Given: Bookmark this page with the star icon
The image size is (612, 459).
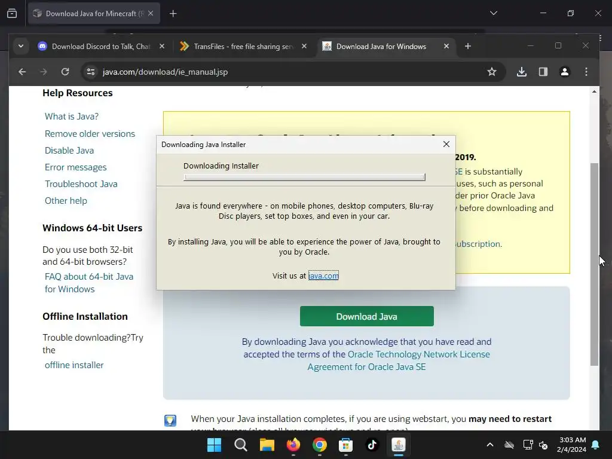Looking at the screenshot, I should (x=492, y=72).
